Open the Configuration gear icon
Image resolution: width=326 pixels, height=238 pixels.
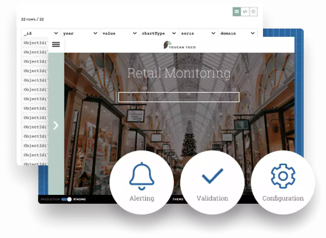click(x=283, y=176)
